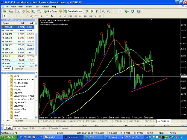187x140 pixels.
Task: Open '3 Windo...' taskbar group dropdown
Action: (x=62, y=137)
